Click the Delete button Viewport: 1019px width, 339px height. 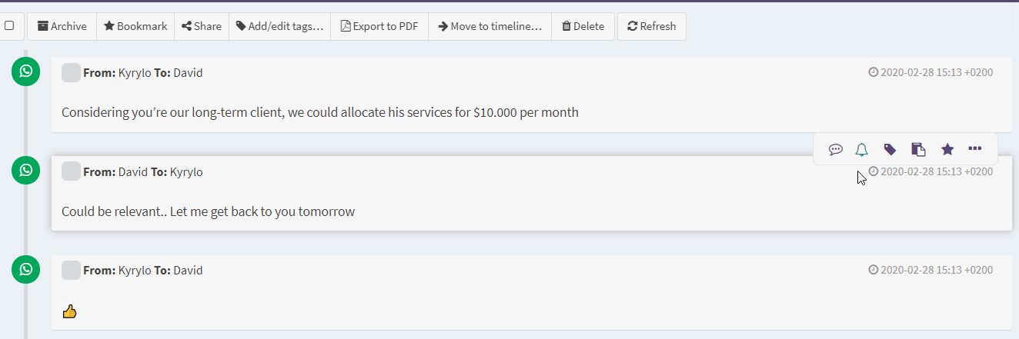click(583, 26)
